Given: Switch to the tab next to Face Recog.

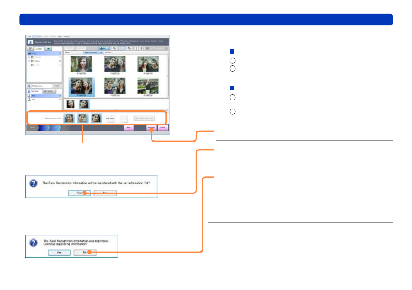Looking at the screenshot, I should [x=49, y=91].
